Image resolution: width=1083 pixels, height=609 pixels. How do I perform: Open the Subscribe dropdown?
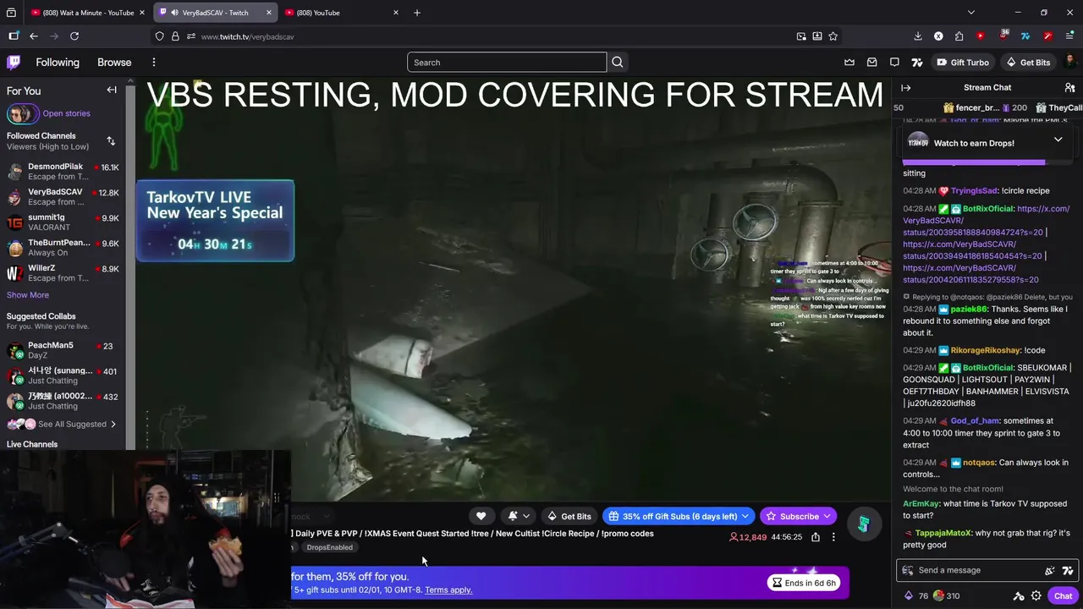pyautogui.click(x=799, y=516)
